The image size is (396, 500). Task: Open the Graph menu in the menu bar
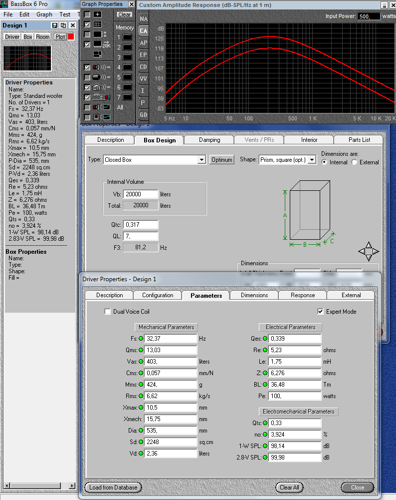coord(44,14)
